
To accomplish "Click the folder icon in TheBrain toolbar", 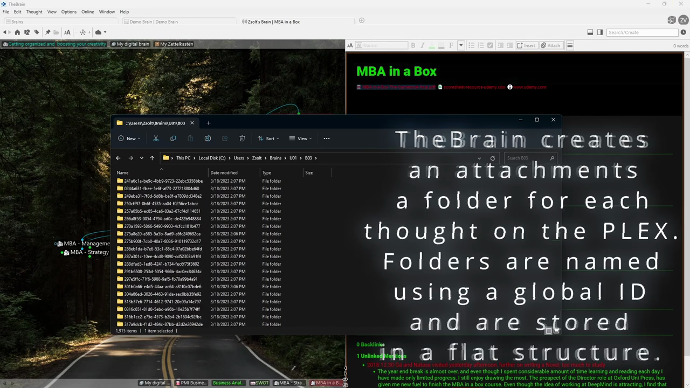I will pyautogui.click(x=57, y=32).
